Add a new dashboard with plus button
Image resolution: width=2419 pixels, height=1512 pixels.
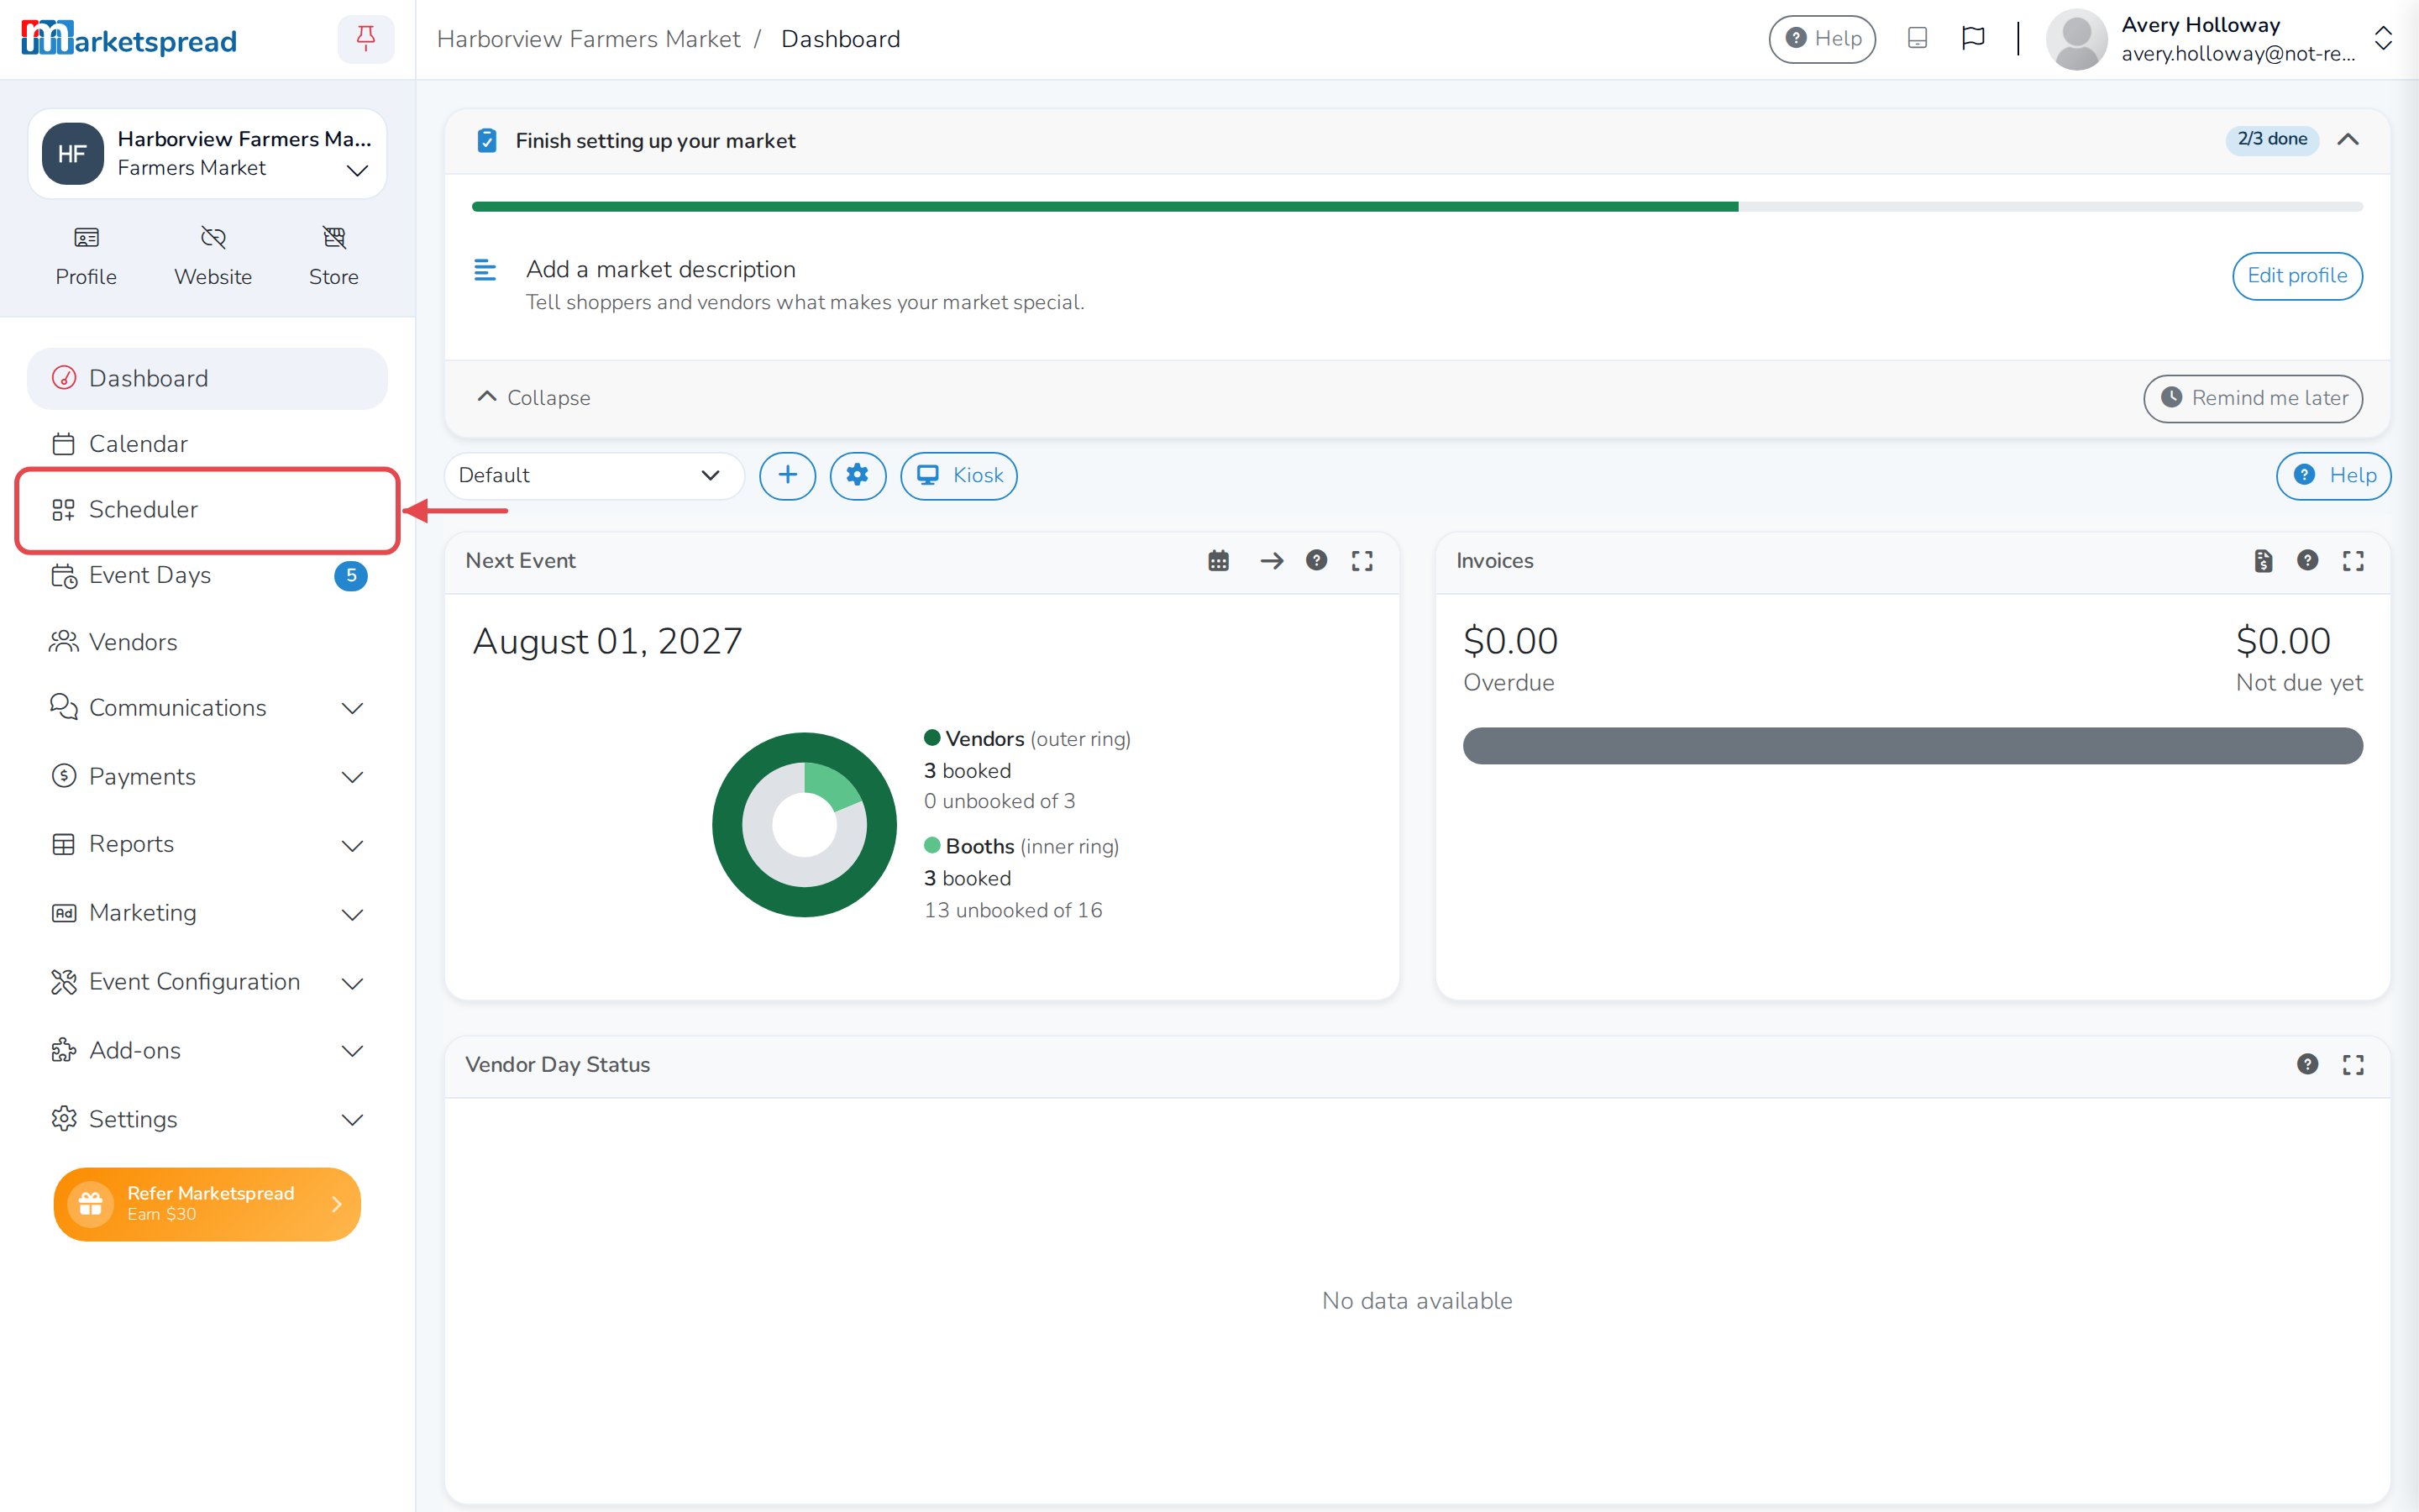tap(788, 476)
